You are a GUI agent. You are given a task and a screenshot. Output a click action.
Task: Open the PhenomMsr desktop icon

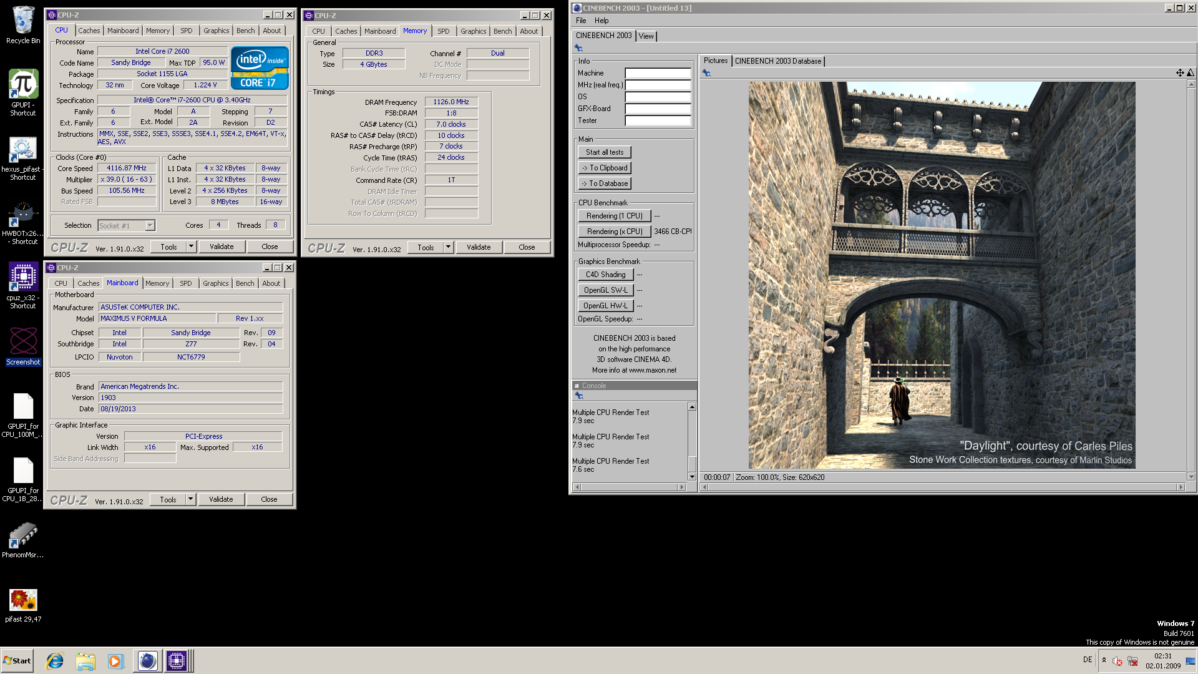pyautogui.click(x=23, y=540)
